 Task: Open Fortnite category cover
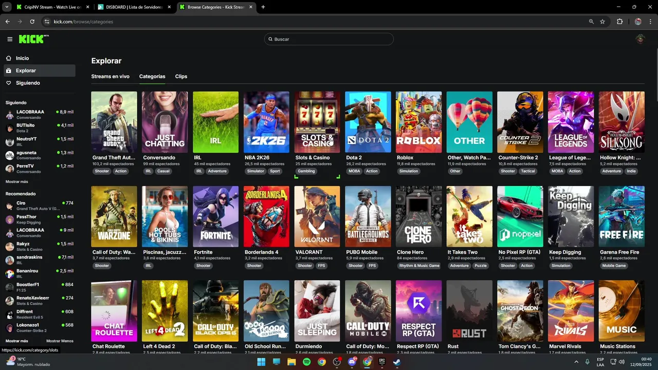(x=215, y=216)
